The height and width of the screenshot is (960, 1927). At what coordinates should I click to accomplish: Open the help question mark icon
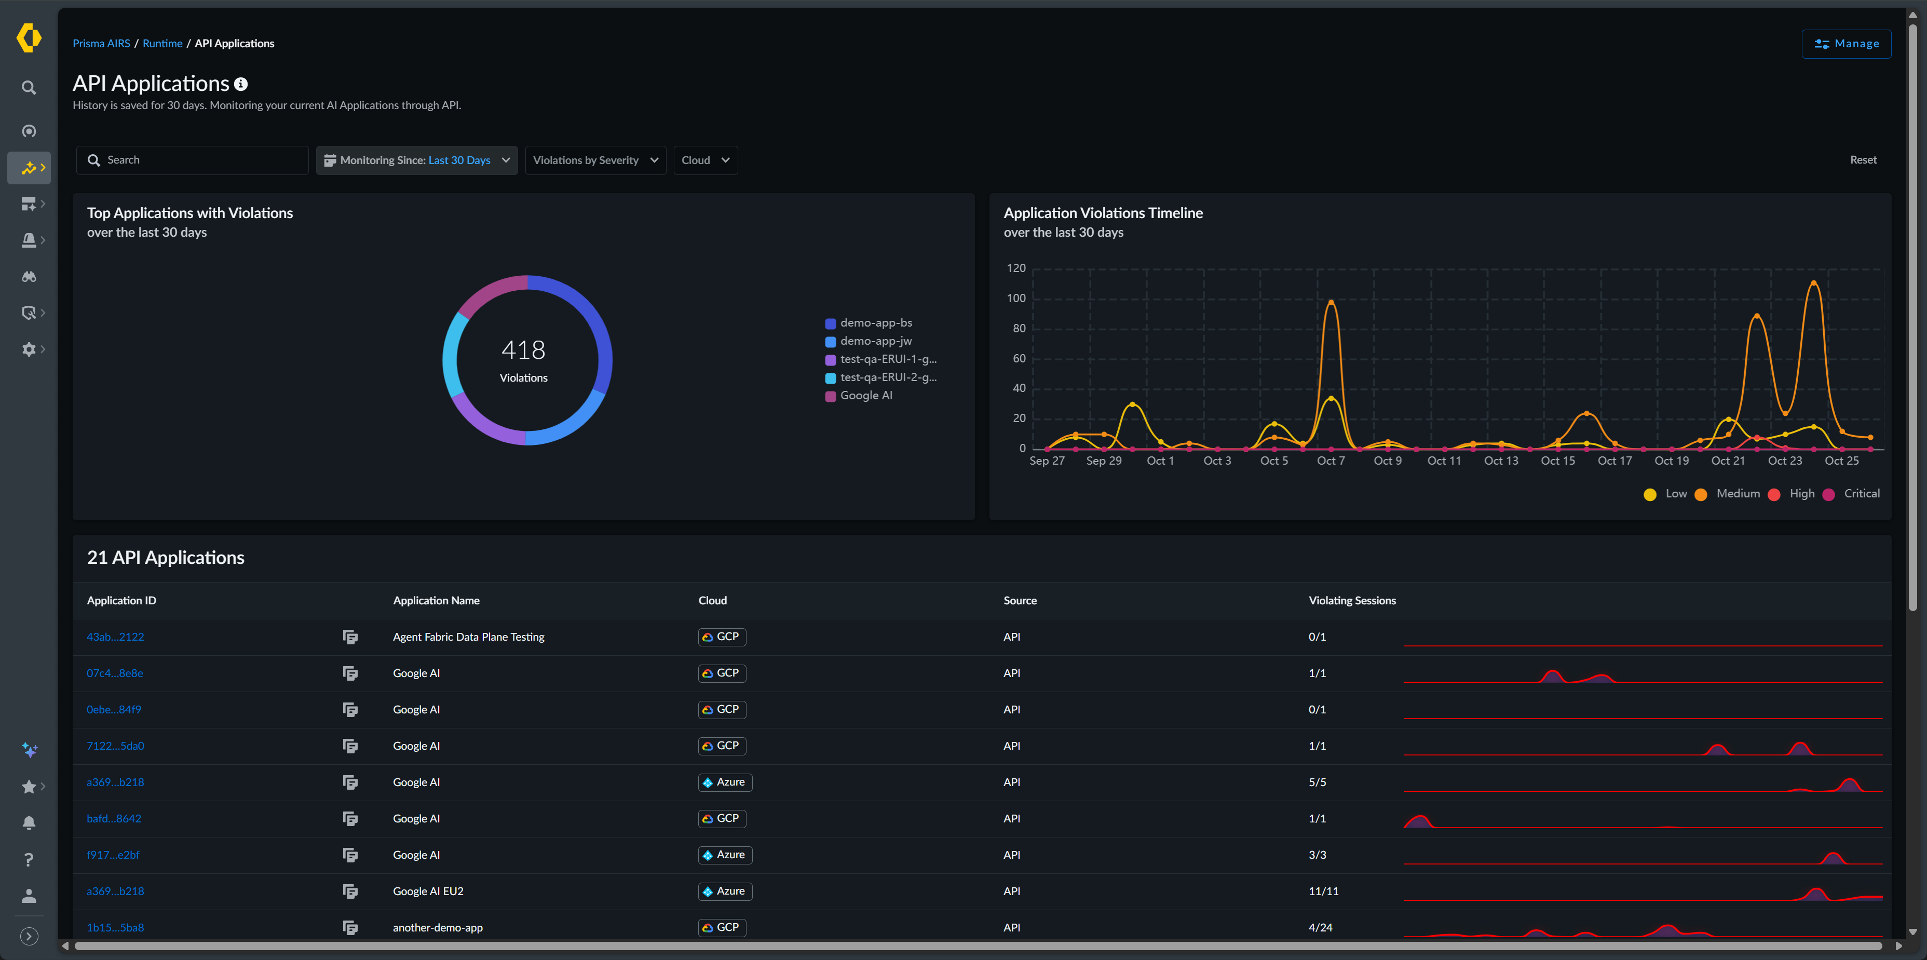tap(29, 860)
